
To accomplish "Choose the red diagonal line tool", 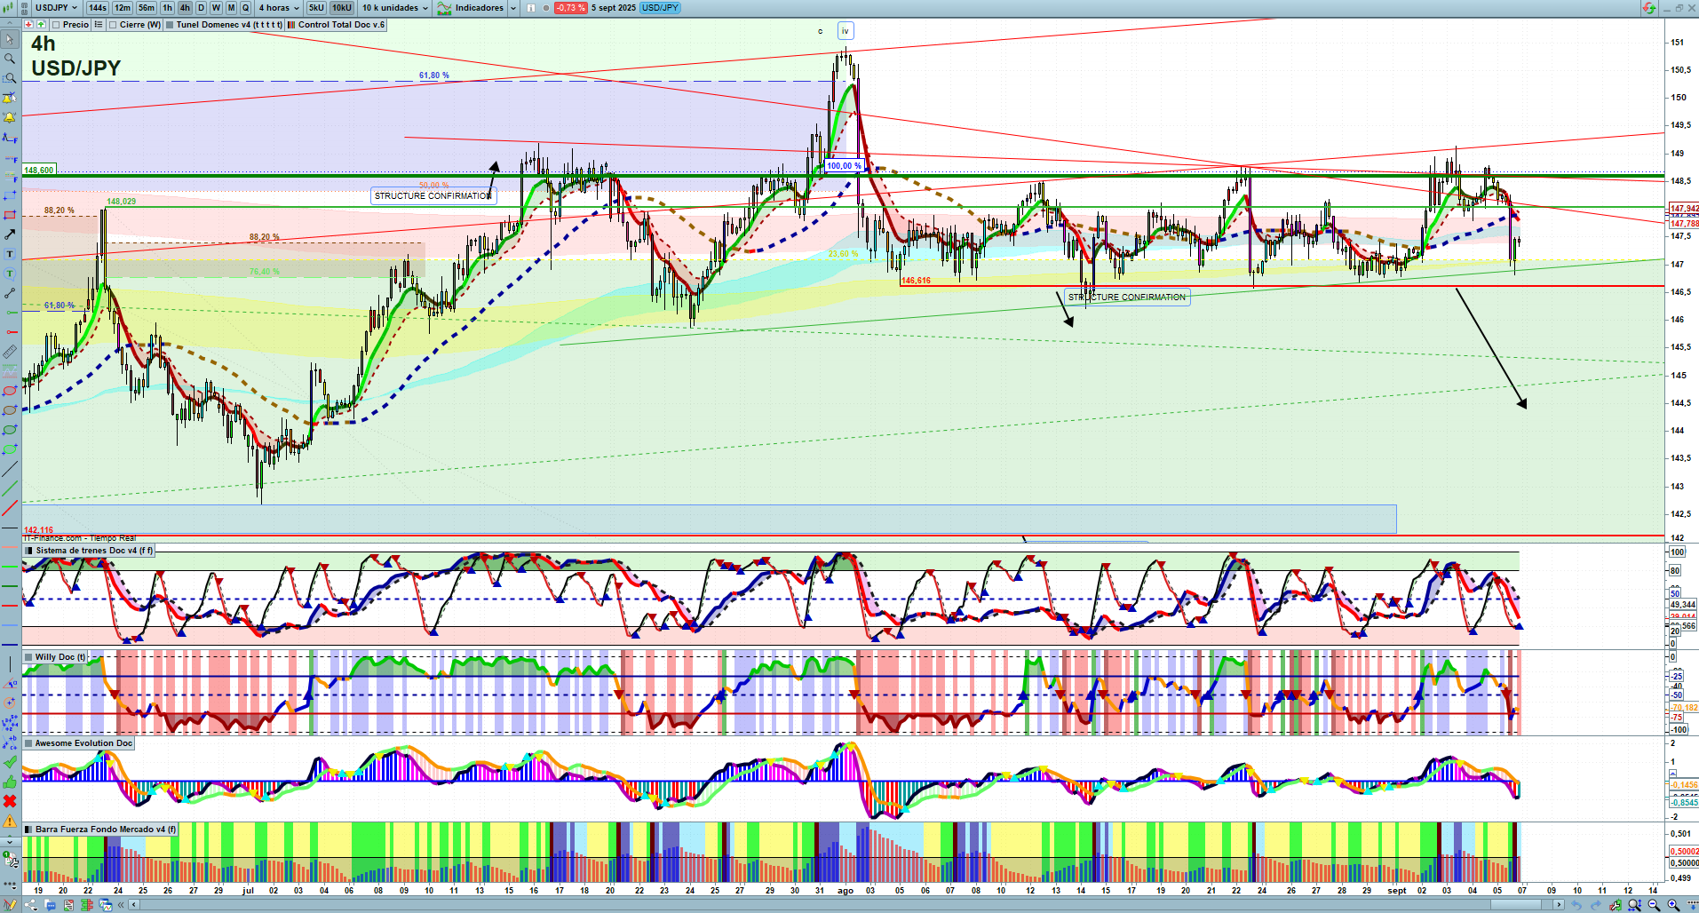I will (10, 508).
